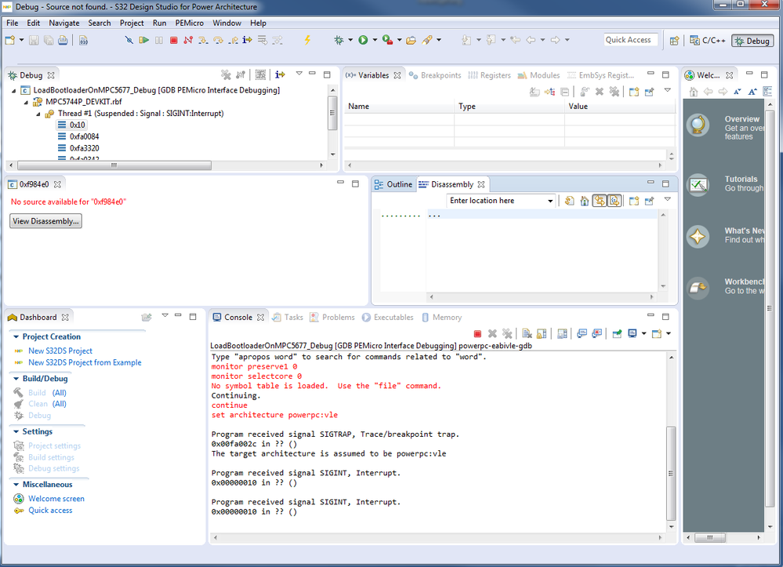Open the Run launch dropdown arrow
Screen dimensions: 783x567
tap(375, 40)
